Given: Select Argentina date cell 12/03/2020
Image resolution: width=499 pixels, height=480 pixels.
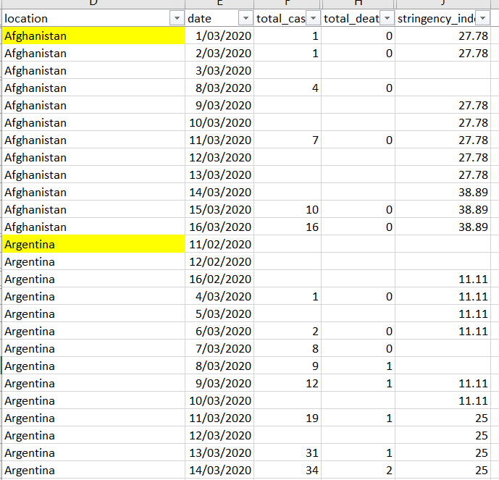Looking at the screenshot, I should (x=219, y=435).
